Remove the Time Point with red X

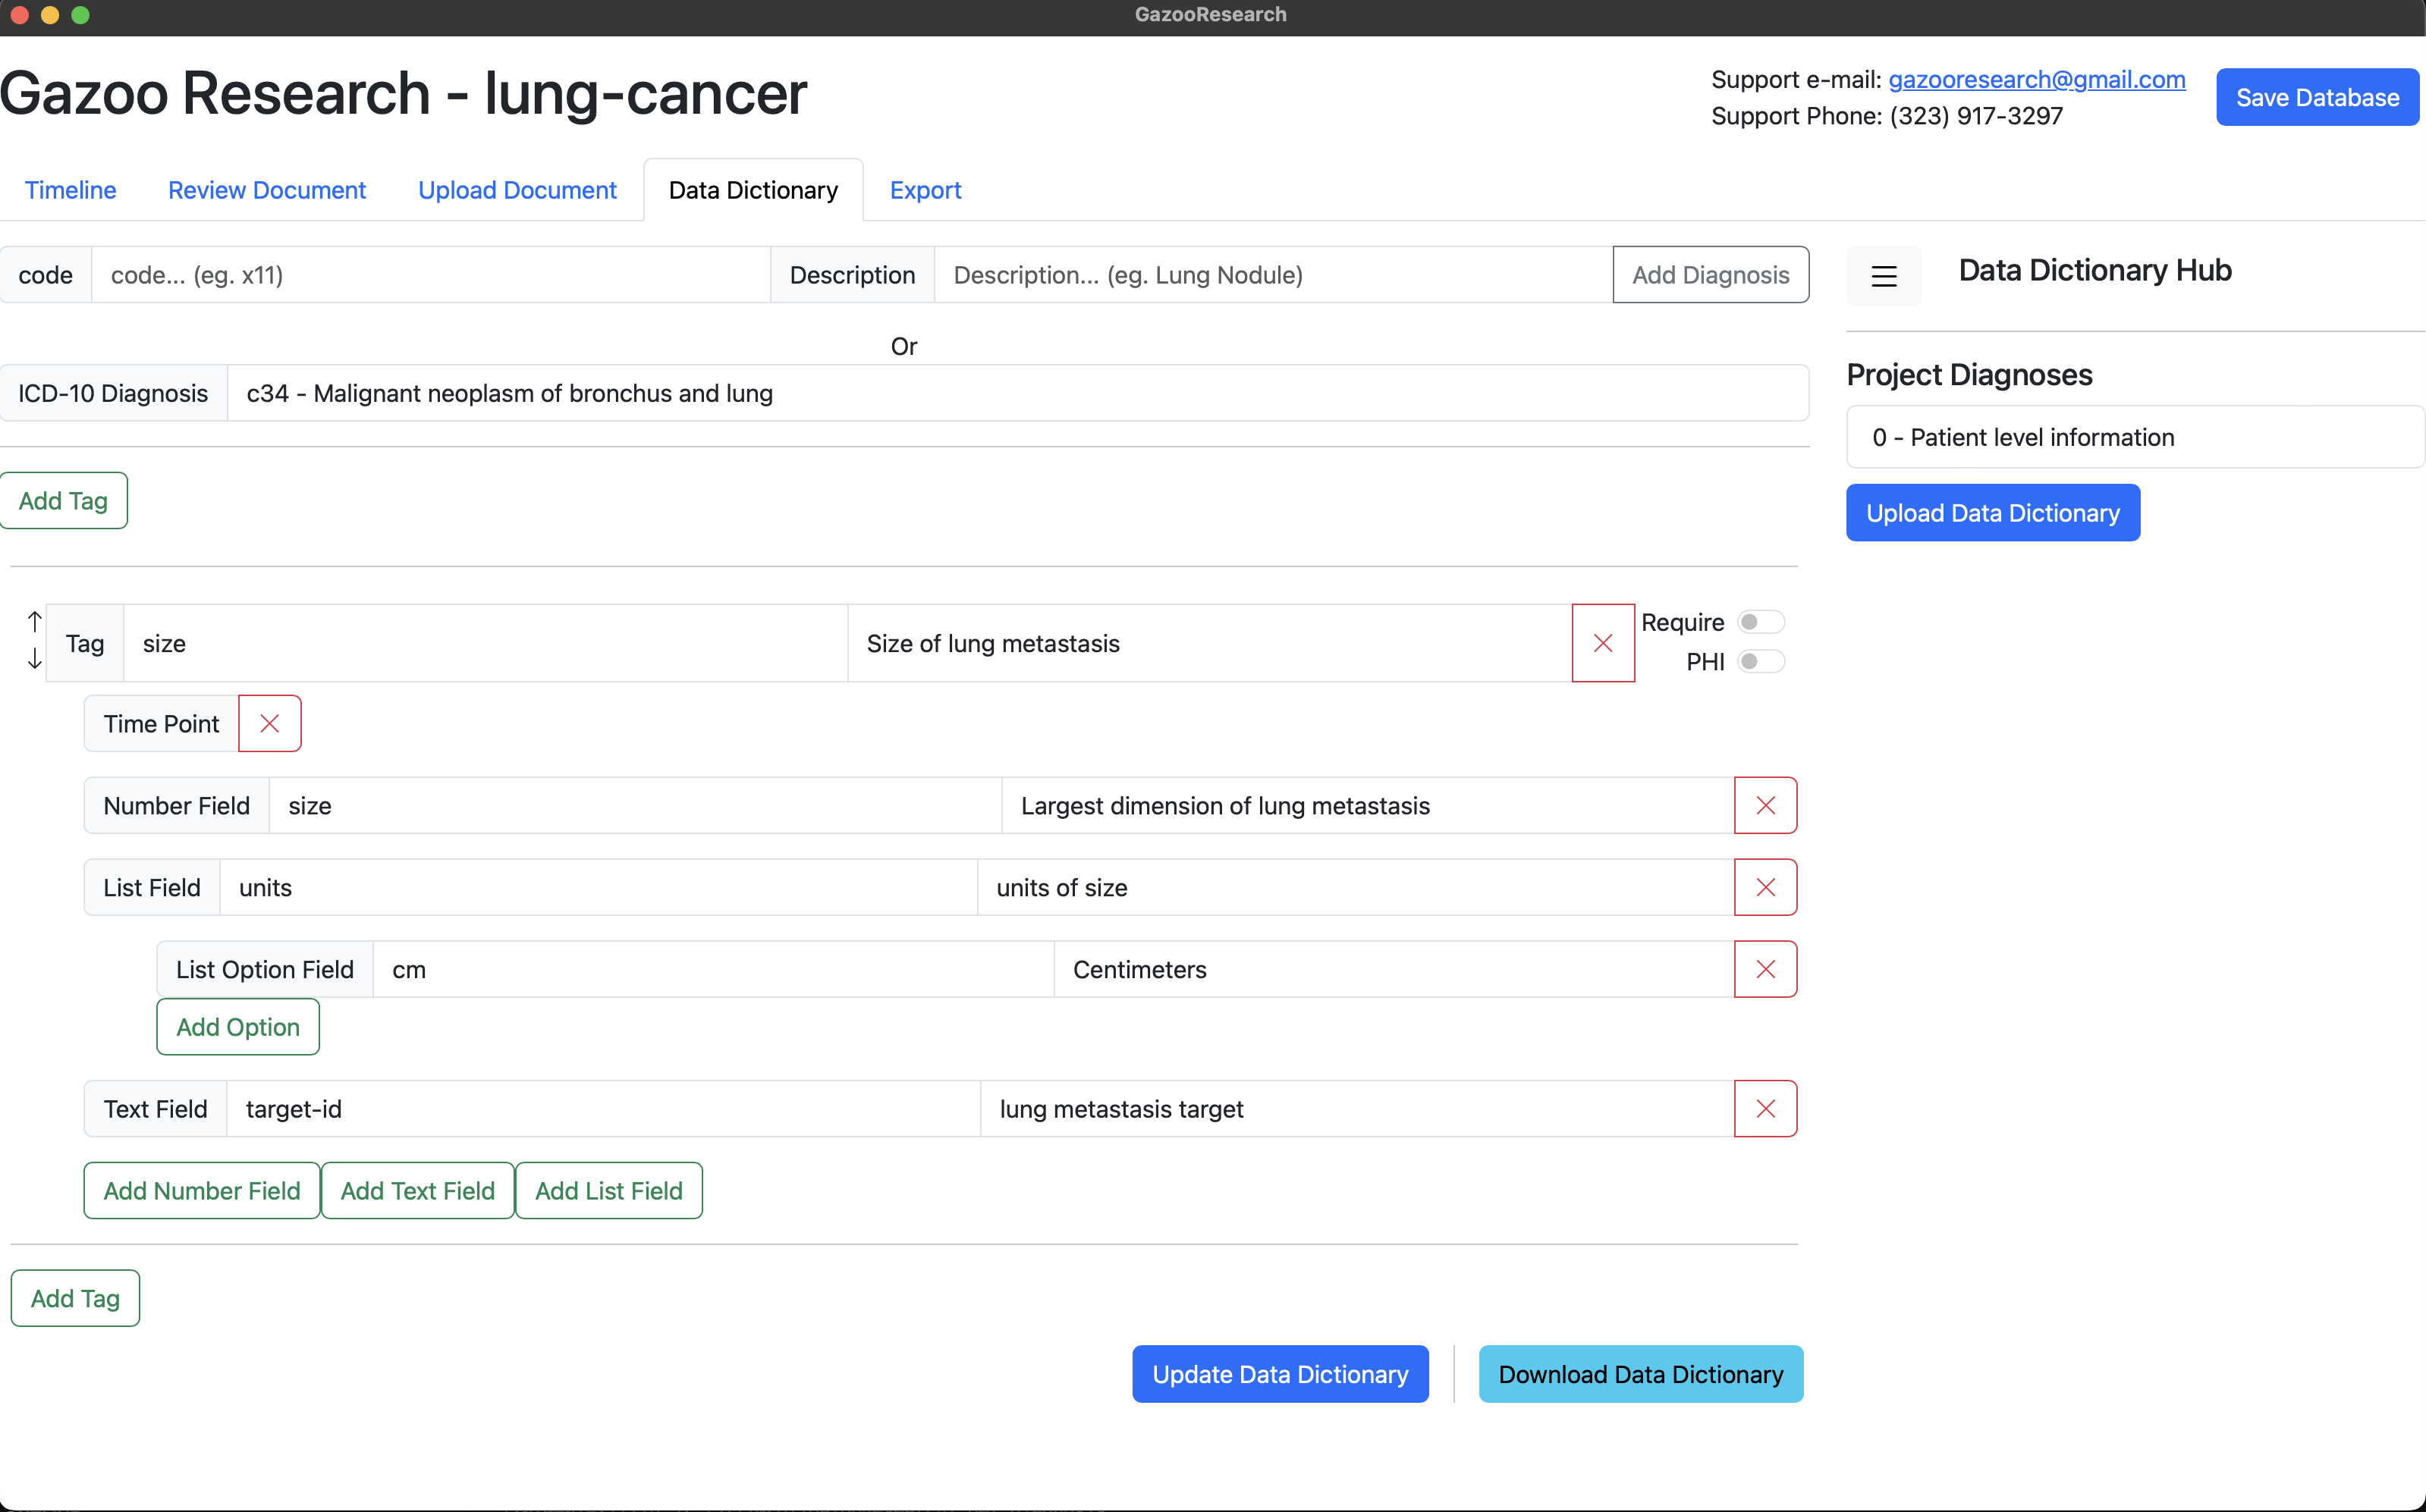coord(269,723)
